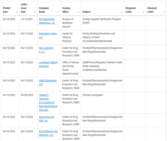Image resolution: width=168 pixels, height=141 pixels.
Task: Click the Issuing Office header text
Action: (66, 10)
